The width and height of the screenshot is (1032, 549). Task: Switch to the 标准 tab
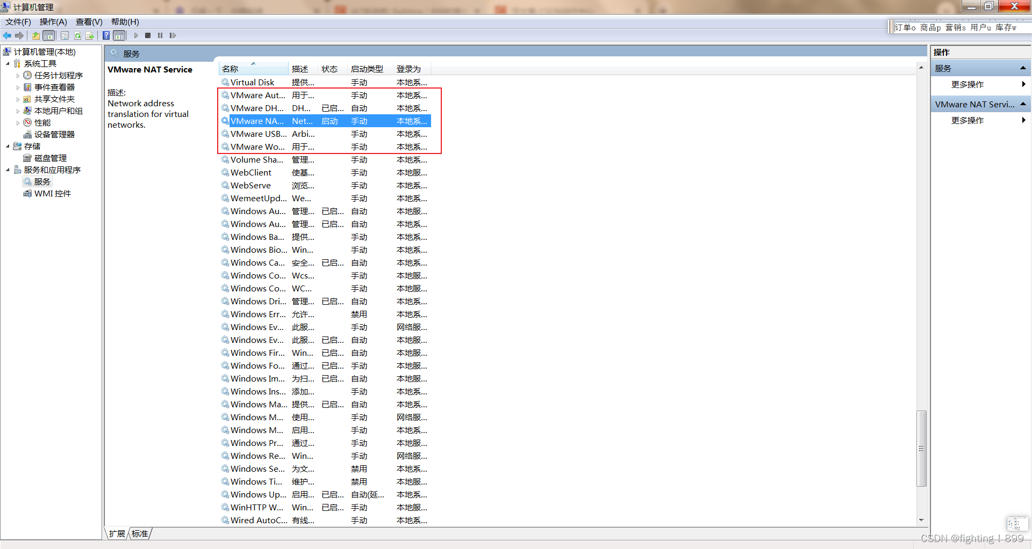(140, 533)
